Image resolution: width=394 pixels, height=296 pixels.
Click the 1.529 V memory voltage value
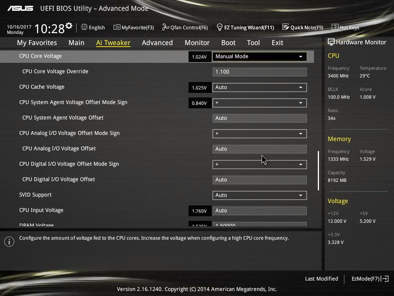367,159
